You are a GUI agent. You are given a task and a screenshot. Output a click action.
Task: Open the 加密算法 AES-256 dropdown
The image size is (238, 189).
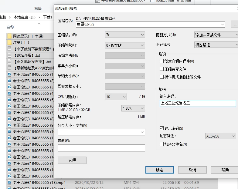(x=220, y=136)
